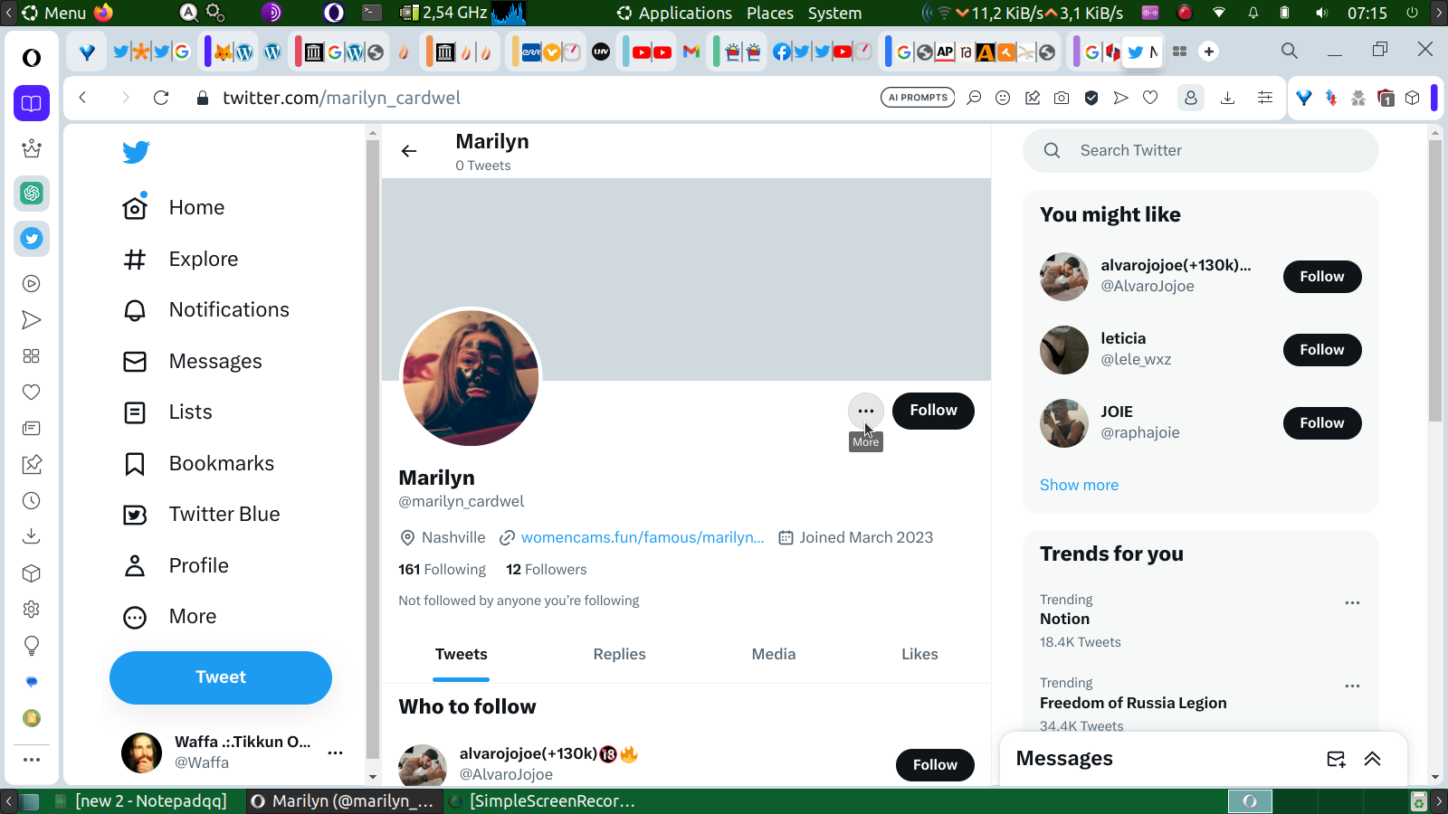Click the Search Twitter field

(1201, 150)
